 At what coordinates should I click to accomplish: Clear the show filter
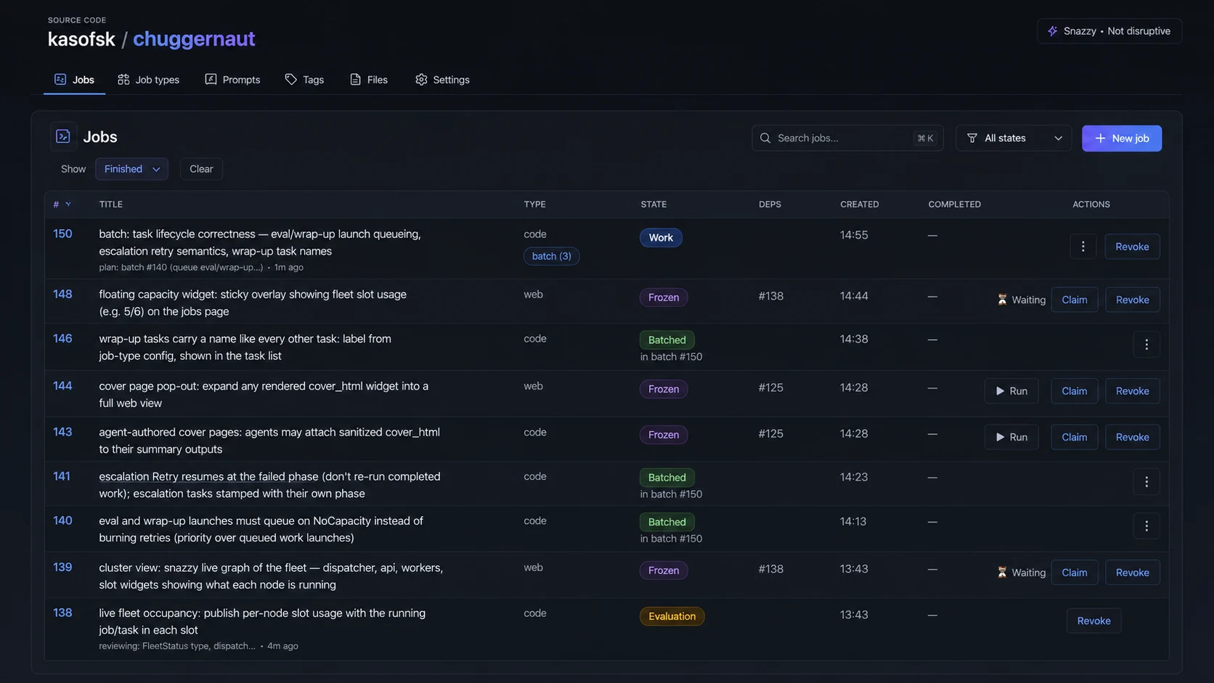[x=201, y=169]
